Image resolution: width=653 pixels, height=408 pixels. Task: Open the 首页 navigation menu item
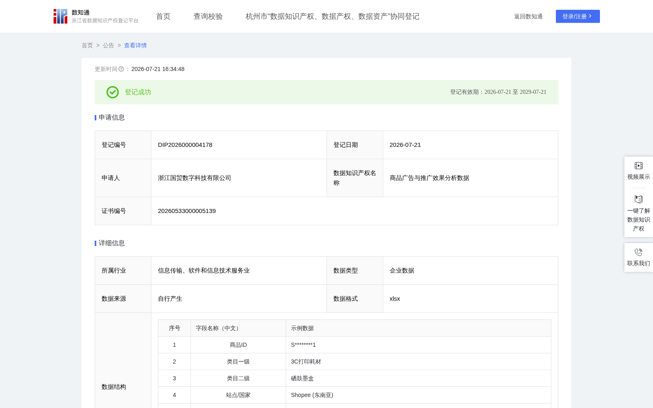(x=163, y=16)
